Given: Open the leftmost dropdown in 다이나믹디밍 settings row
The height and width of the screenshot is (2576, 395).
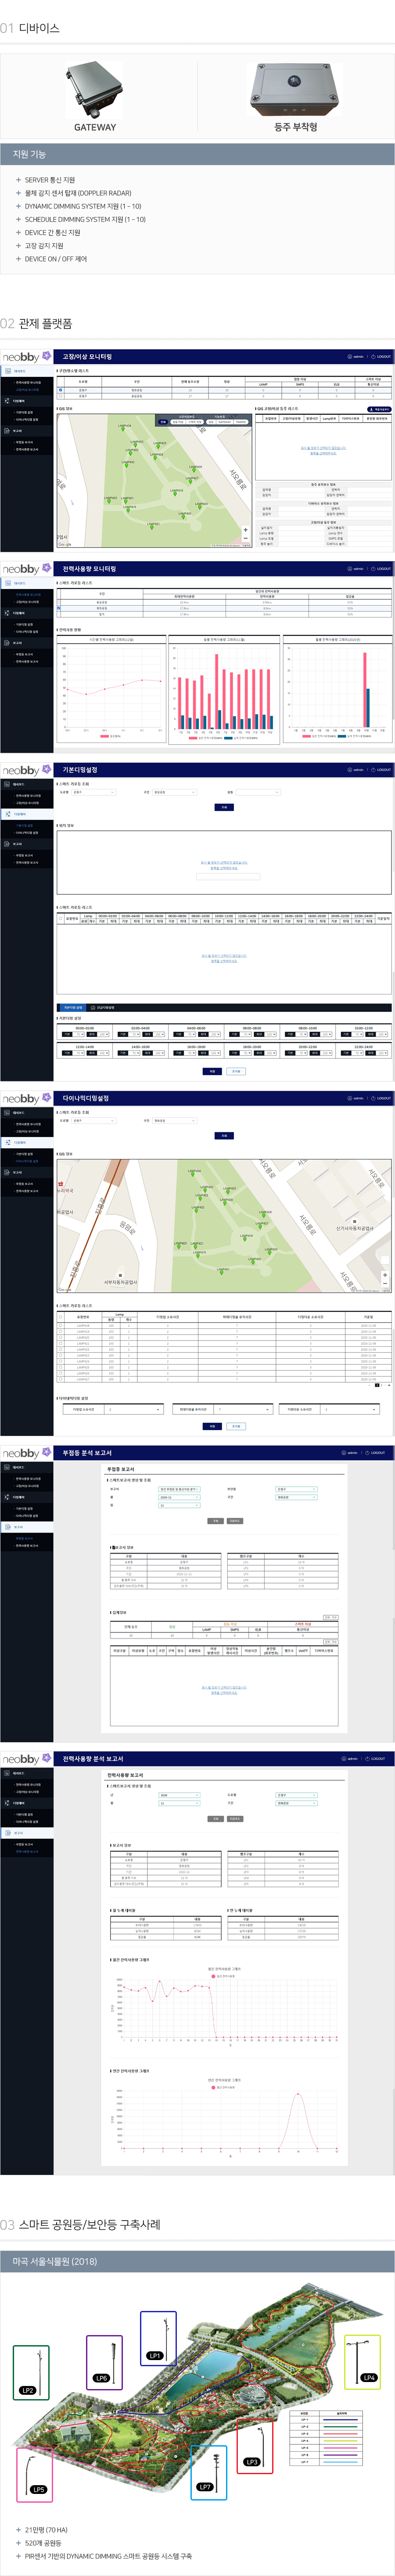Looking at the screenshot, I should pyautogui.click(x=134, y=1409).
